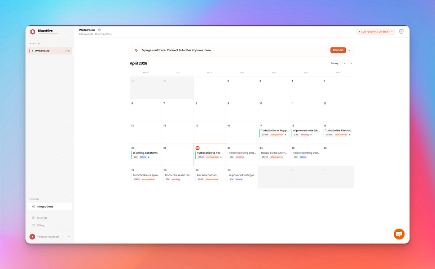Click alternatives tag on April 29
Screen dimensions: 435x269
(212, 179)
